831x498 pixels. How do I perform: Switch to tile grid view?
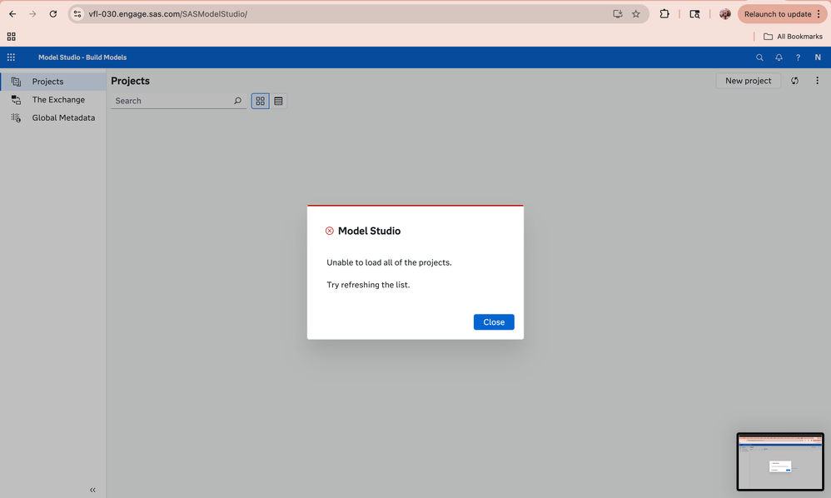pyautogui.click(x=261, y=101)
